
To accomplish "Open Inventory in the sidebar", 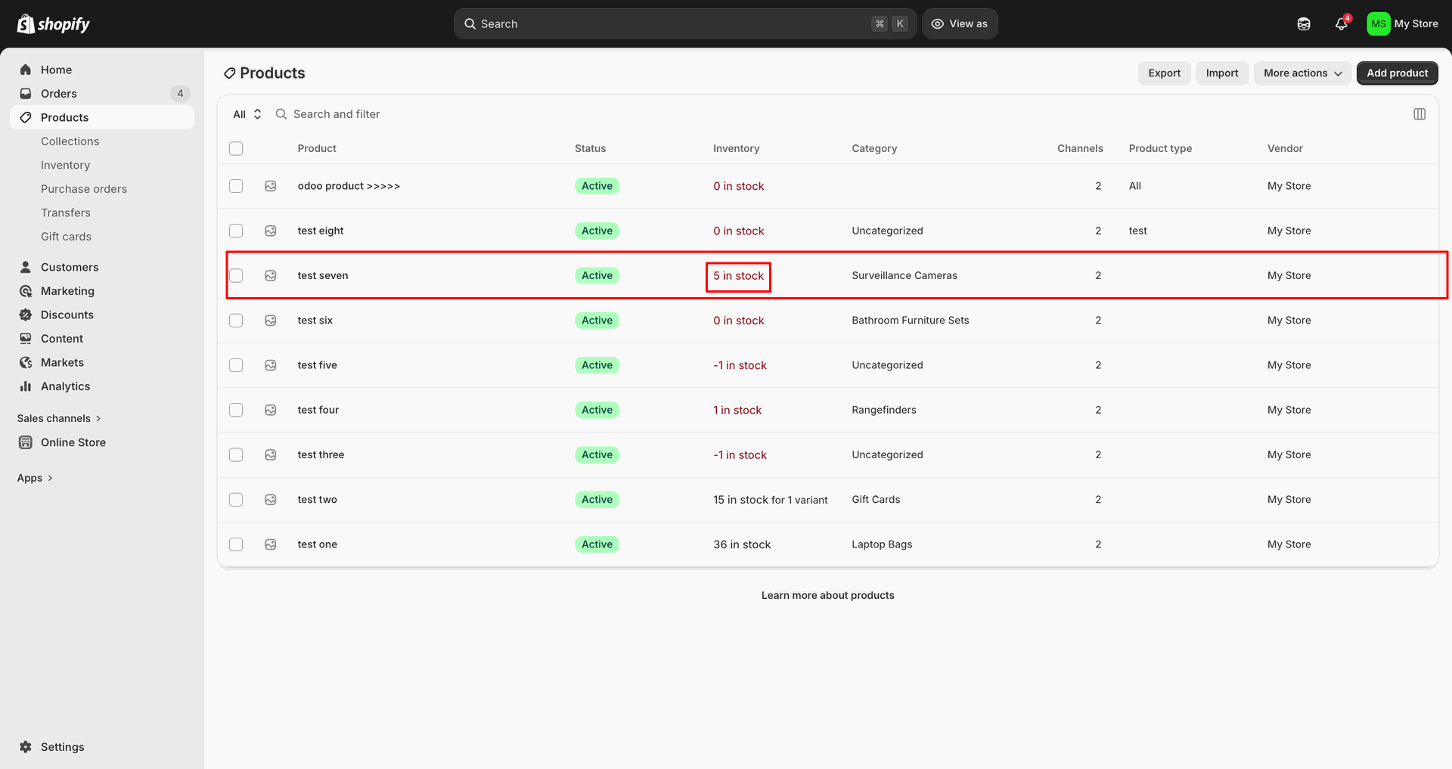I will pyautogui.click(x=65, y=165).
